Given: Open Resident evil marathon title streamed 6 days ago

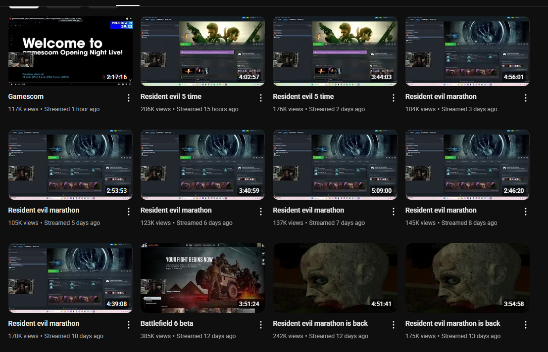Looking at the screenshot, I should tap(176, 211).
